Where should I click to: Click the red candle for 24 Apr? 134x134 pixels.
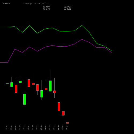point(59,107)
